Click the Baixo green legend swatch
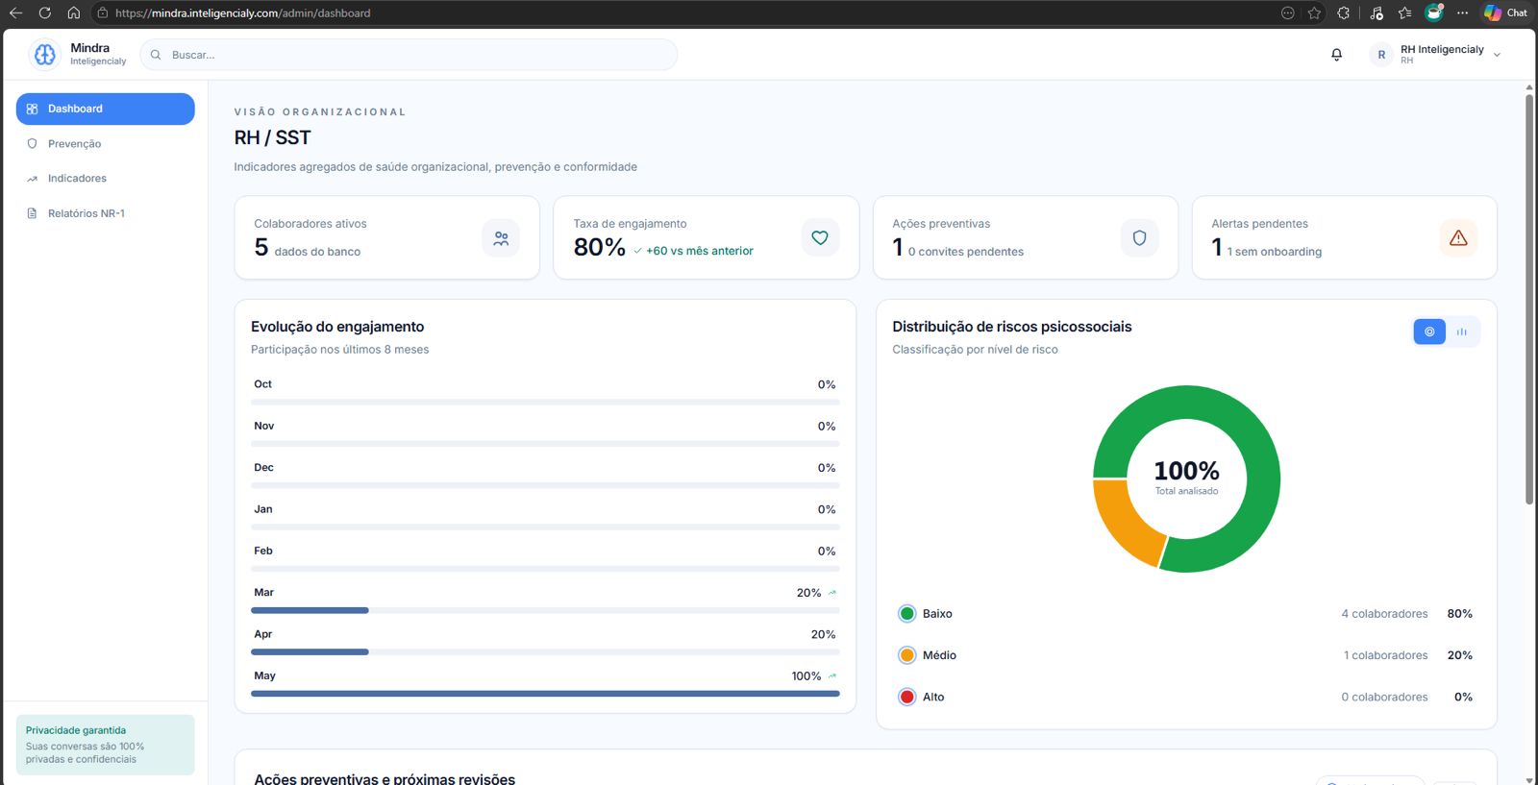1538x785 pixels. click(906, 614)
